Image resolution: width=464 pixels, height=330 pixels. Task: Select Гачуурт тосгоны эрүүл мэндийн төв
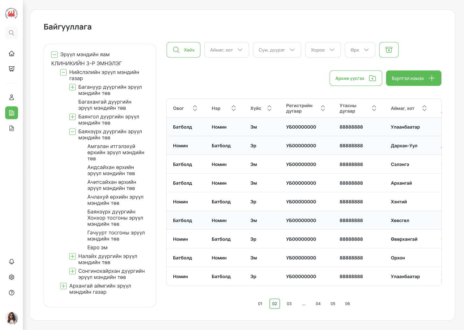click(116, 236)
